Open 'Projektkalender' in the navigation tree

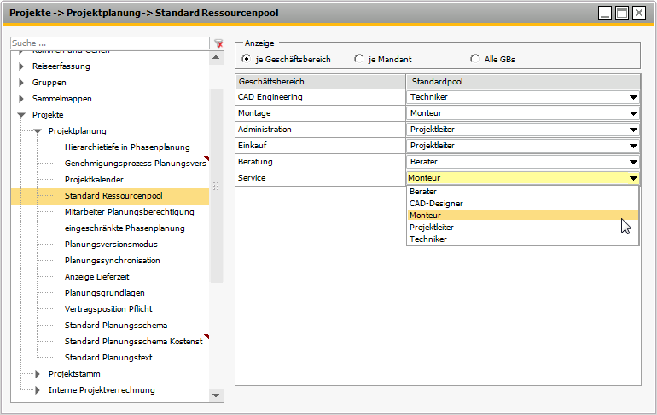pyautogui.click(x=94, y=180)
